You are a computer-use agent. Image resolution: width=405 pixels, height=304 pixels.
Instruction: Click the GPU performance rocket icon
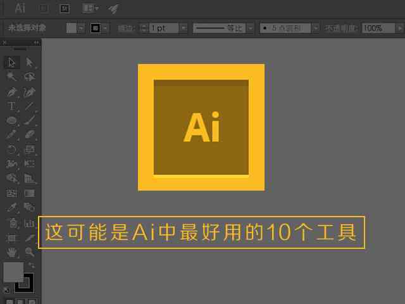(x=113, y=9)
